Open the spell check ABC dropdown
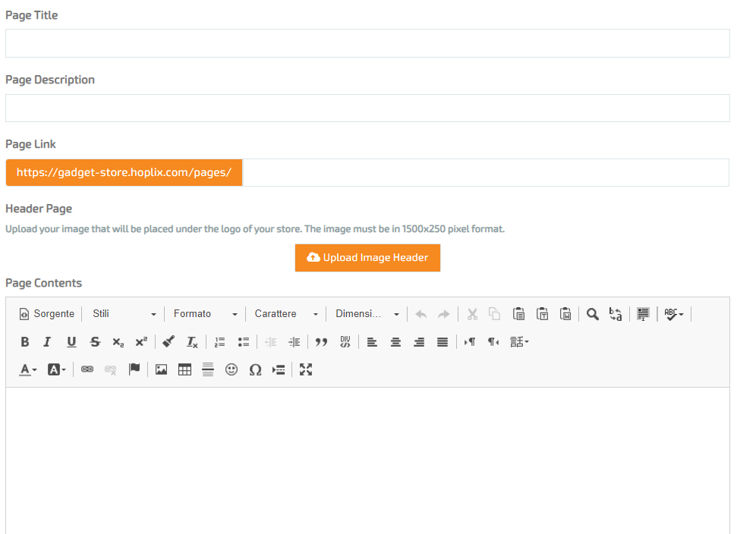Image resolution: width=737 pixels, height=534 pixels. point(674,314)
